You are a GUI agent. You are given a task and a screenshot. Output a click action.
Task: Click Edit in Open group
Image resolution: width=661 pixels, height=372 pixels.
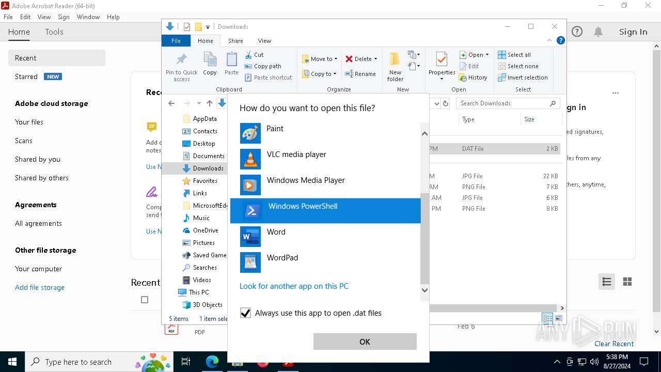pyautogui.click(x=469, y=66)
